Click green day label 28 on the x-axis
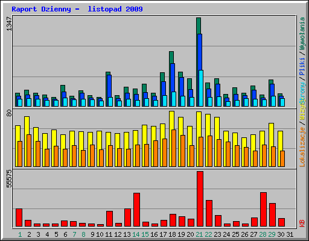The width and height of the screenshot is (309, 241). pyautogui.click(x=263, y=234)
